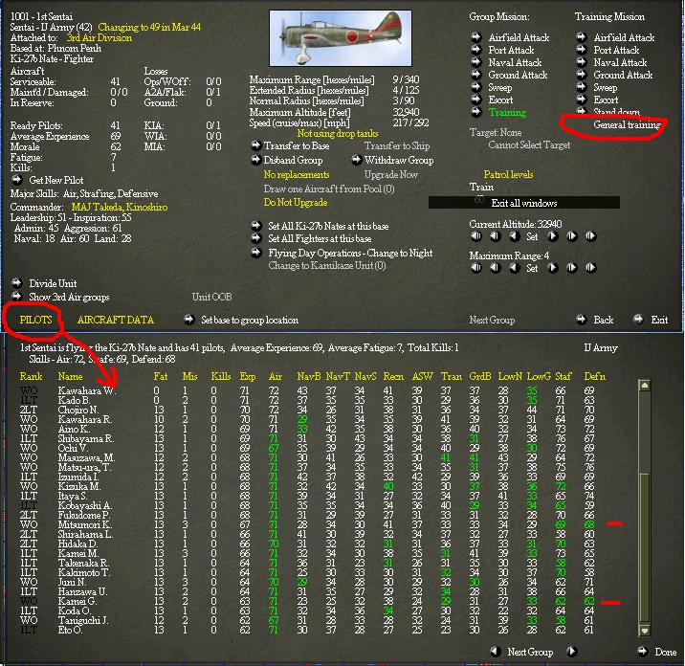Viewport: 685px width, 666px height.
Task: Open the PILOTS tab
Action: (x=35, y=320)
